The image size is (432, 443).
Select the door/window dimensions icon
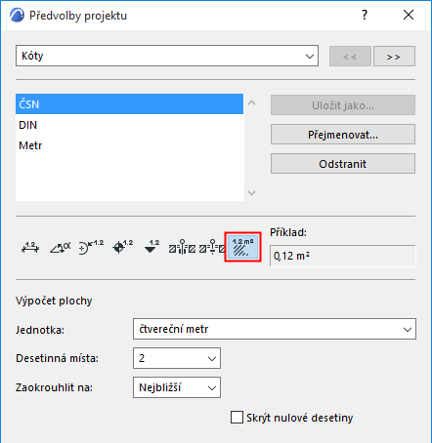tap(182, 248)
